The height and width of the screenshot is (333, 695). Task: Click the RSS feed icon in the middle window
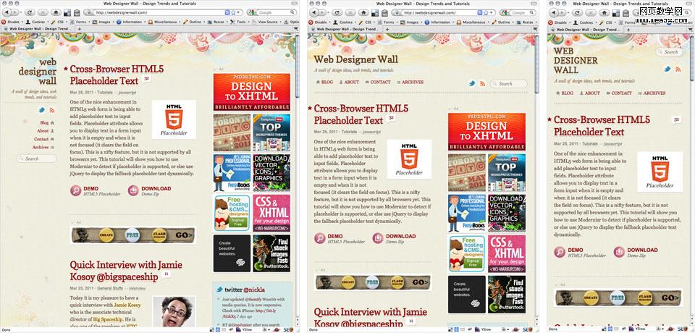[x=482, y=83]
